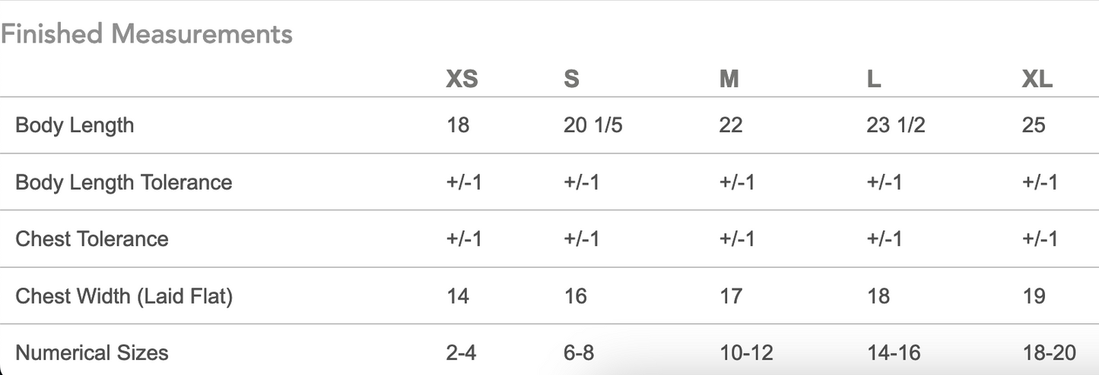Select the 23 1/2 body length value
Screen dimensions: 1099x375
(x=895, y=125)
